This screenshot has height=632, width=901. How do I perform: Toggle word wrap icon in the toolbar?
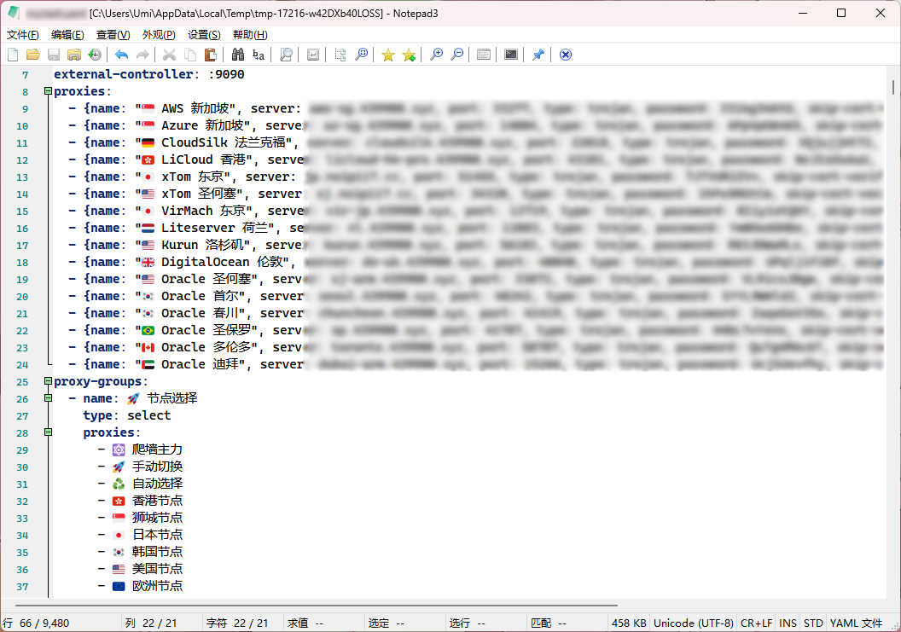tap(313, 55)
